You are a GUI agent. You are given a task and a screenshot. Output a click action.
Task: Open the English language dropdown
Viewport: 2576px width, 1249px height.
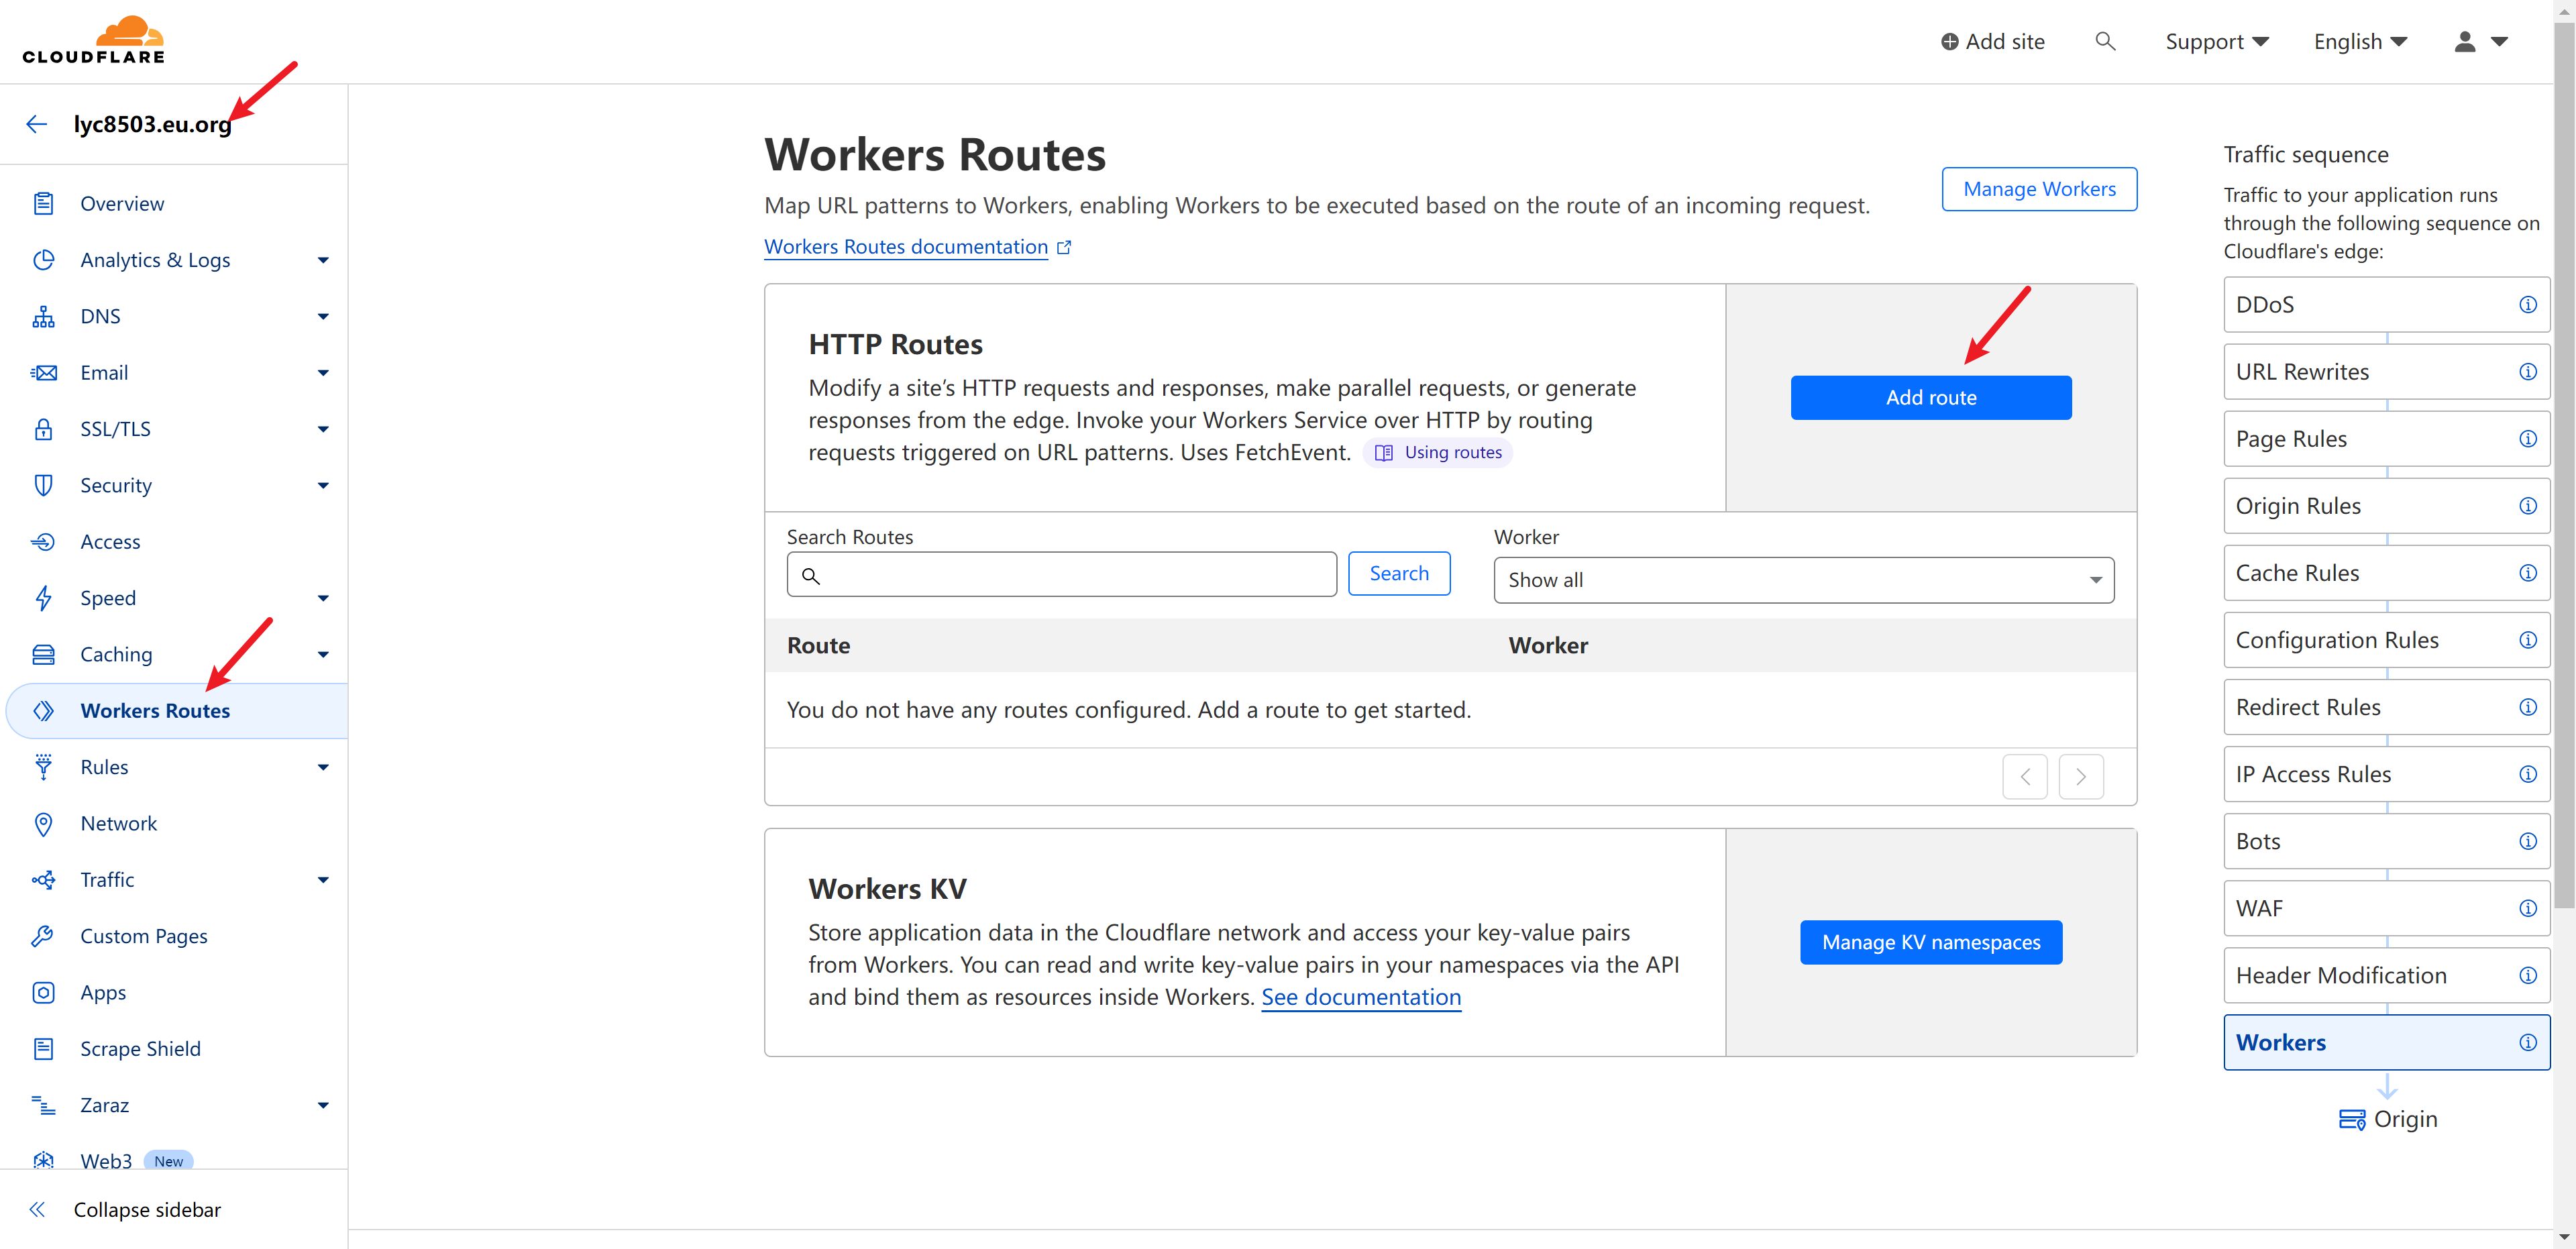(2359, 41)
